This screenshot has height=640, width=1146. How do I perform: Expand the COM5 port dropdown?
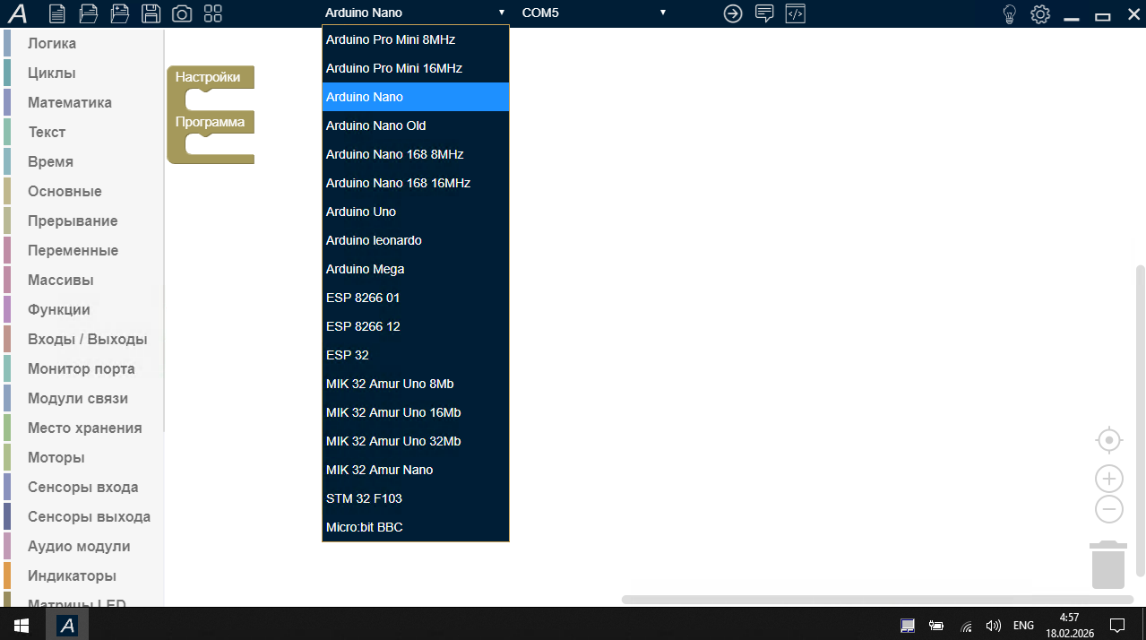594,13
